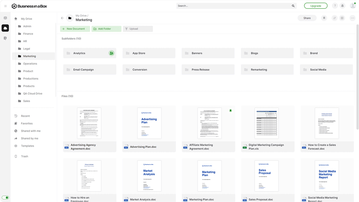
Task: Toggle the green switch at bottom left
Action: coord(5,198)
